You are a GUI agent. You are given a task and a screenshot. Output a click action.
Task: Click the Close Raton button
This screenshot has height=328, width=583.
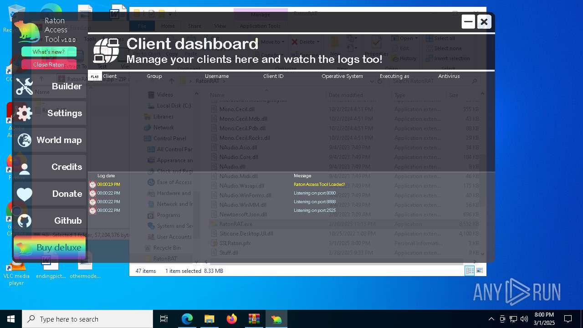49,65
